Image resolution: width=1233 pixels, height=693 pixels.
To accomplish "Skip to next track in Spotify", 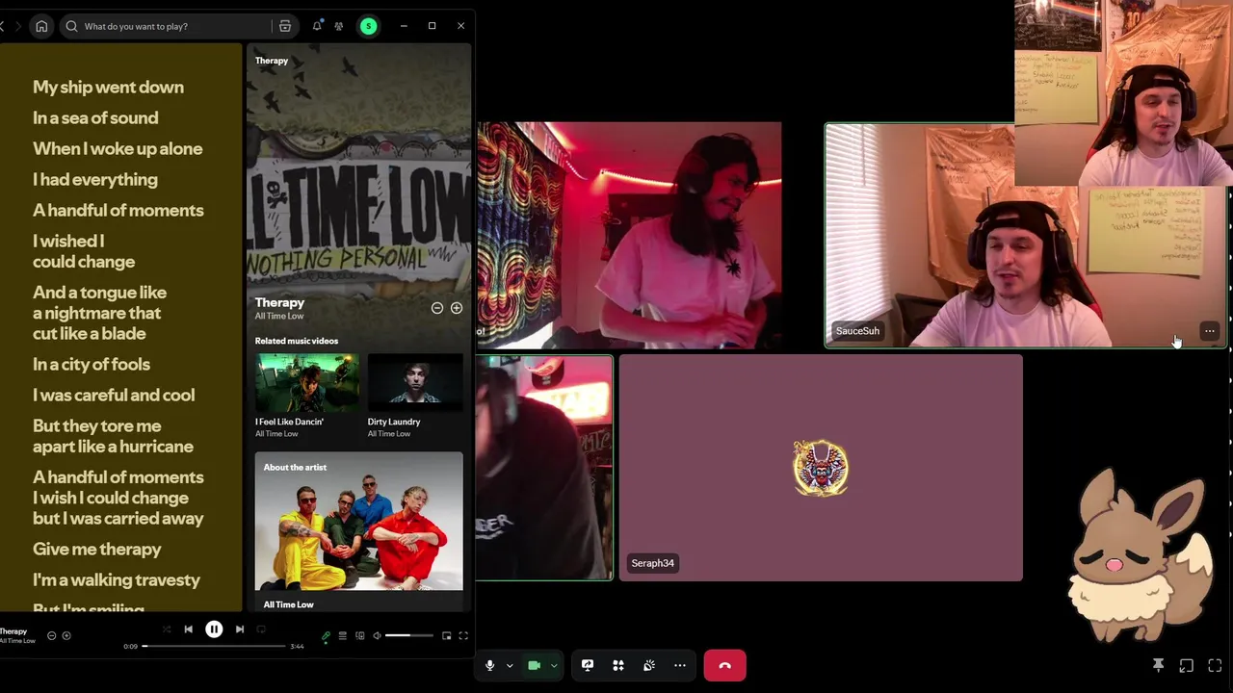I will pos(240,629).
